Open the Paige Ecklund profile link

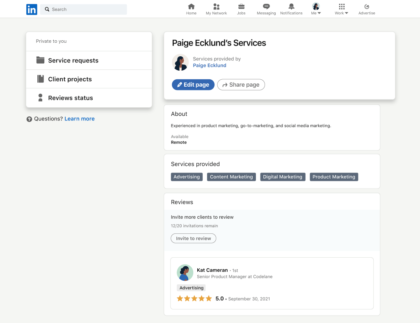pyautogui.click(x=209, y=65)
